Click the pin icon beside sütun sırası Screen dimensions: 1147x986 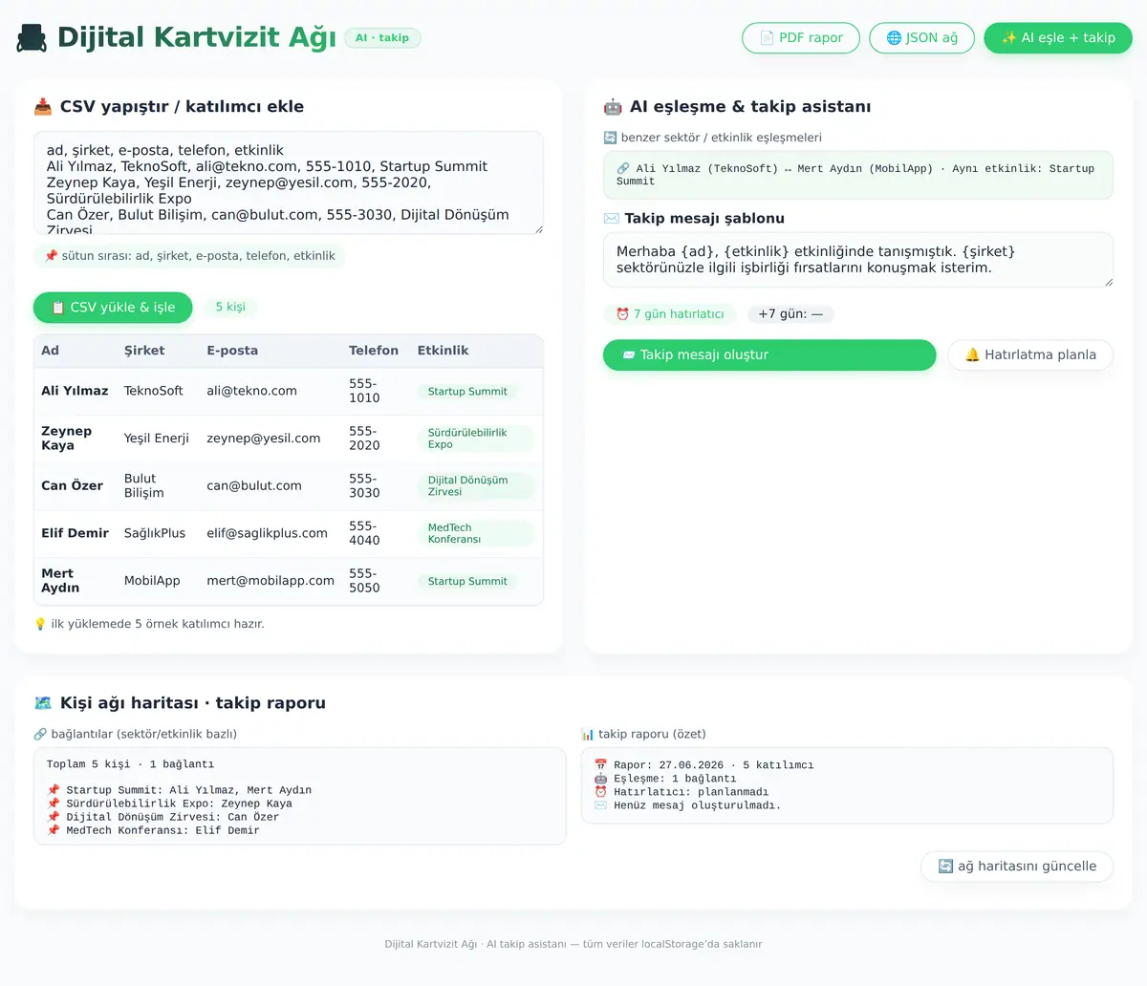point(51,256)
